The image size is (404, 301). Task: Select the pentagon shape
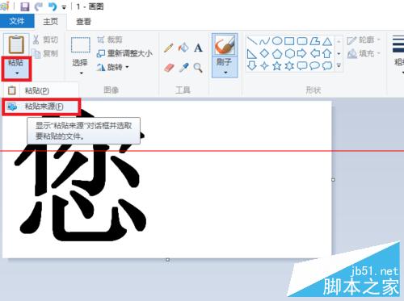(x=277, y=53)
